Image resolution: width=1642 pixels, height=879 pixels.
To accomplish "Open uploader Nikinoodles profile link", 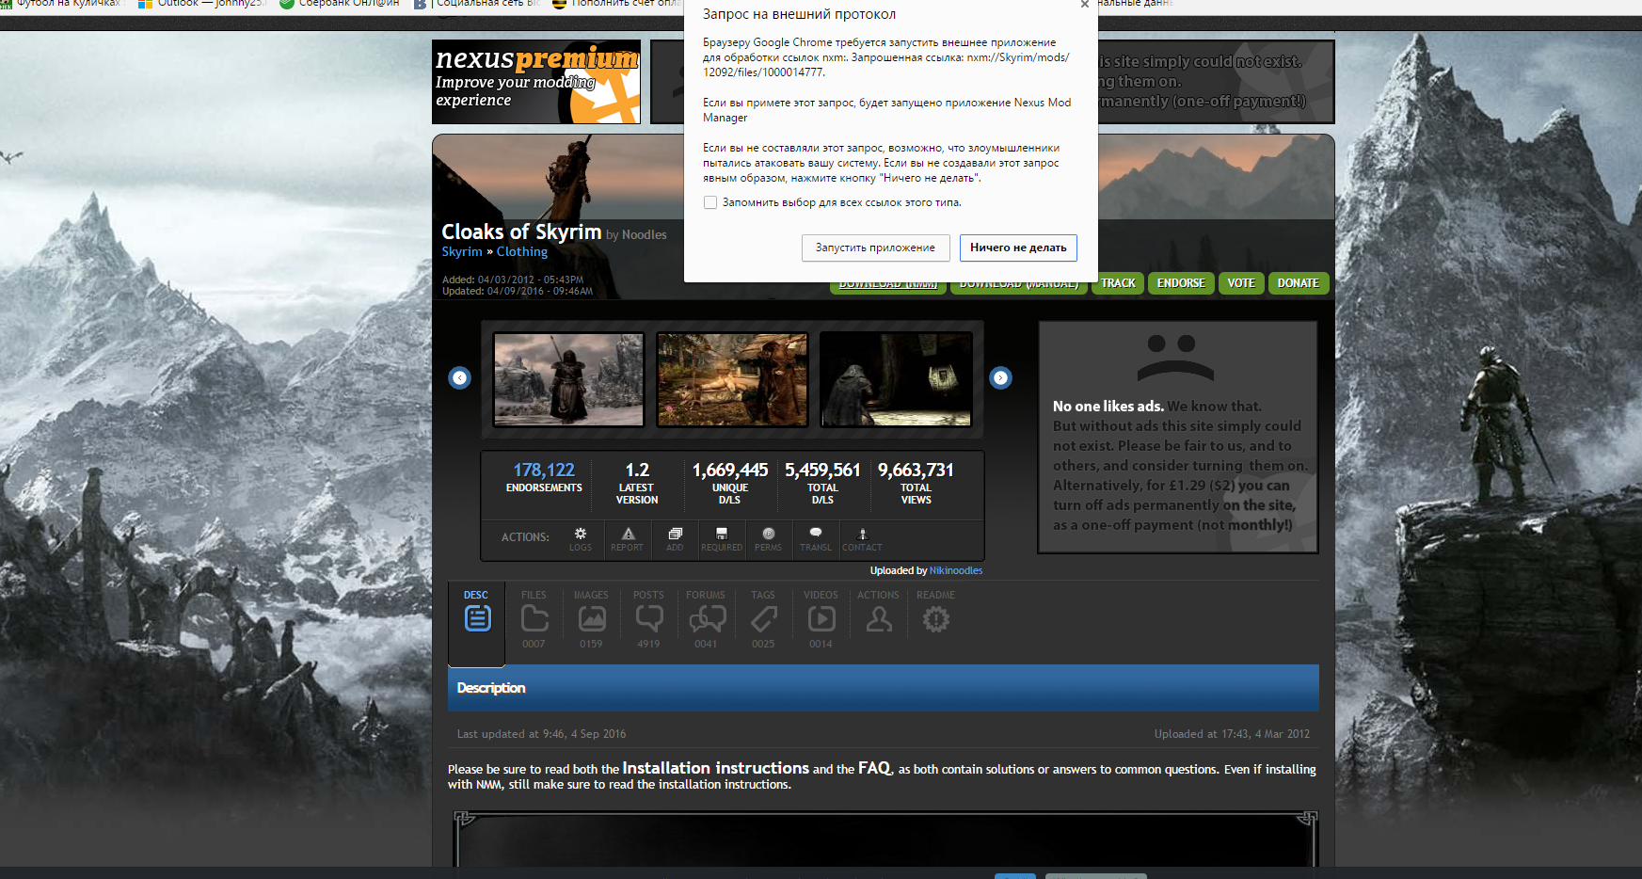I will click(x=956, y=570).
